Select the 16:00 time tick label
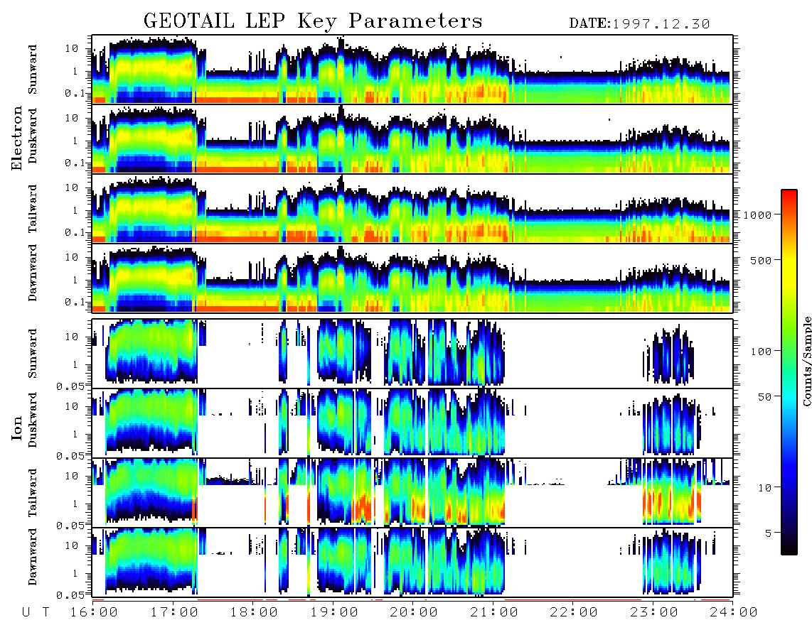812x625 pixels. [x=95, y=612]
